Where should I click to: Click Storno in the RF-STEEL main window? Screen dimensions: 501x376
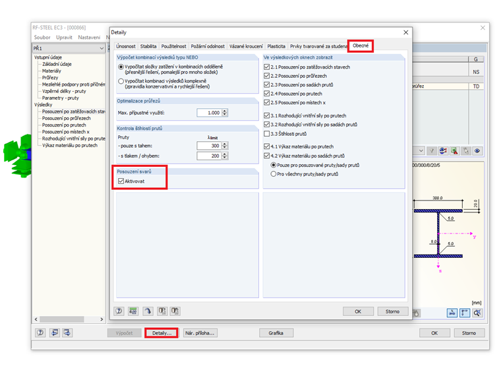point(469,333)
